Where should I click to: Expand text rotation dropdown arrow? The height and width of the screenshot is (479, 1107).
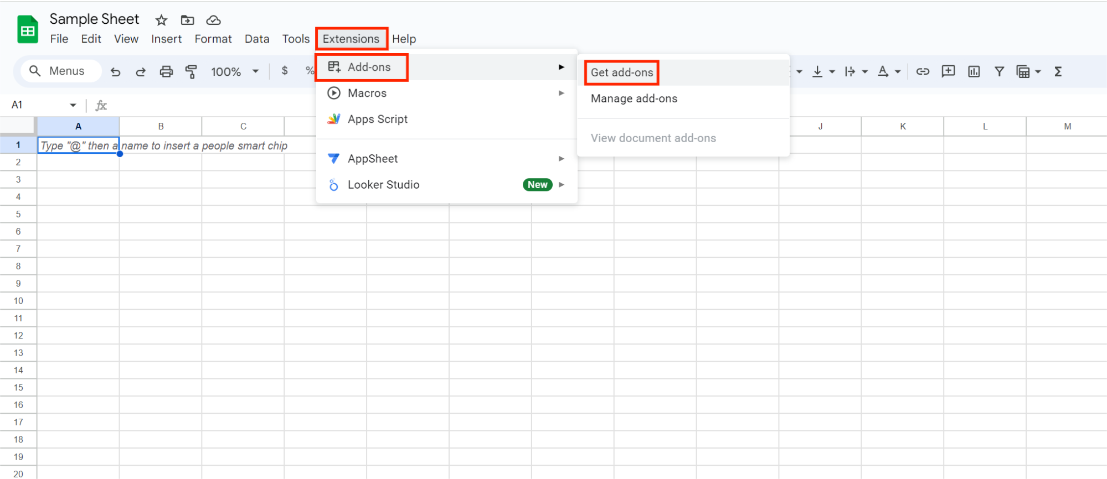[898, 71]
